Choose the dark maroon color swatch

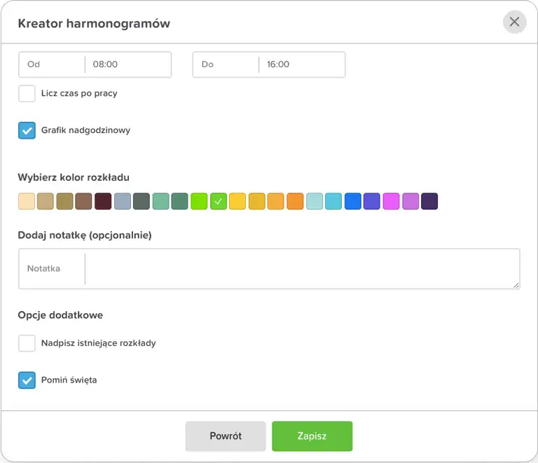coord(103,202)
